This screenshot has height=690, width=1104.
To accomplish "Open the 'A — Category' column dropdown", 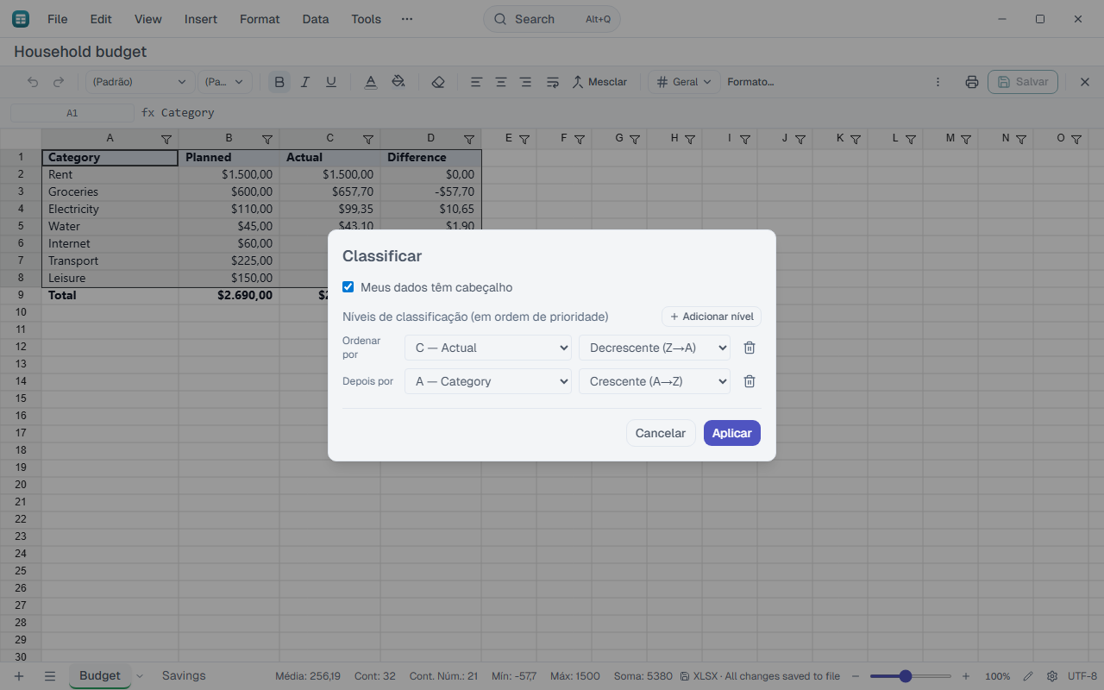I will (488, 381).
